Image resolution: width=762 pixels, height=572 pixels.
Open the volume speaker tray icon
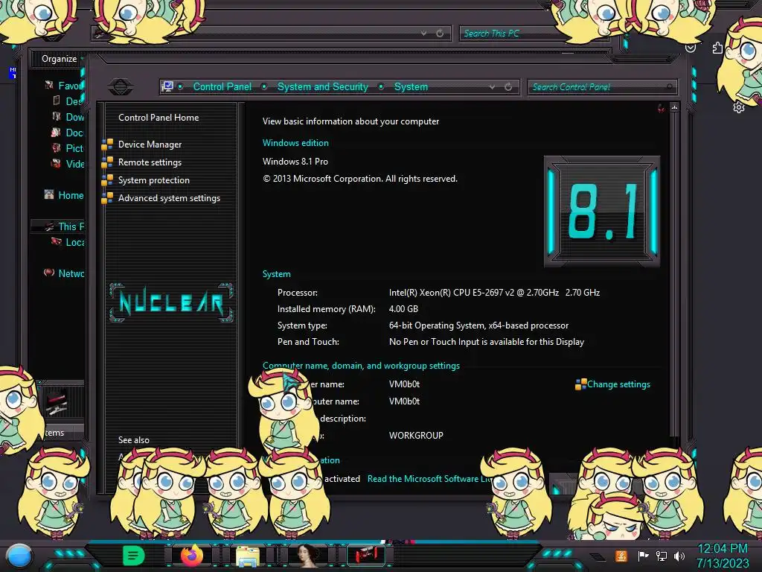click(x=679, y=556)
